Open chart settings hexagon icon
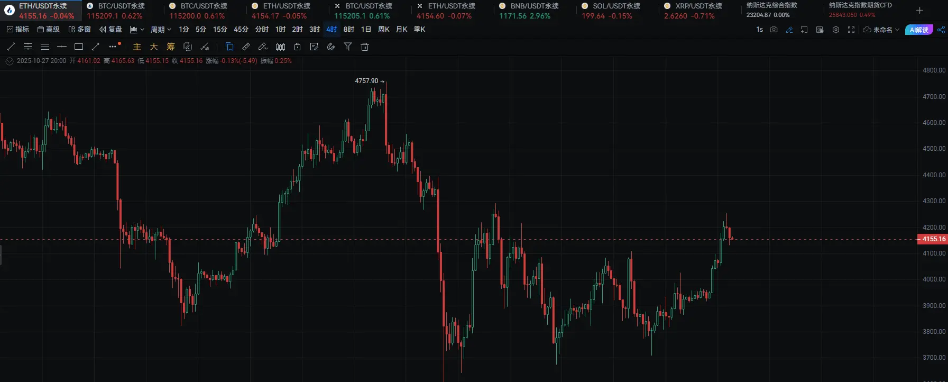948x382 pixels. 836,30
